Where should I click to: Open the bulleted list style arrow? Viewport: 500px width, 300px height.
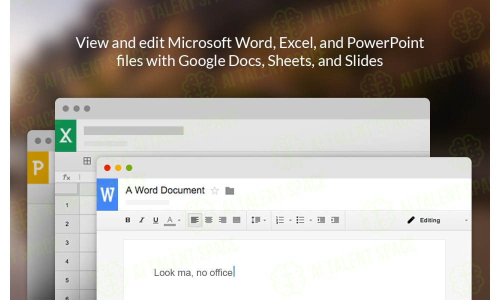(310, 220)
